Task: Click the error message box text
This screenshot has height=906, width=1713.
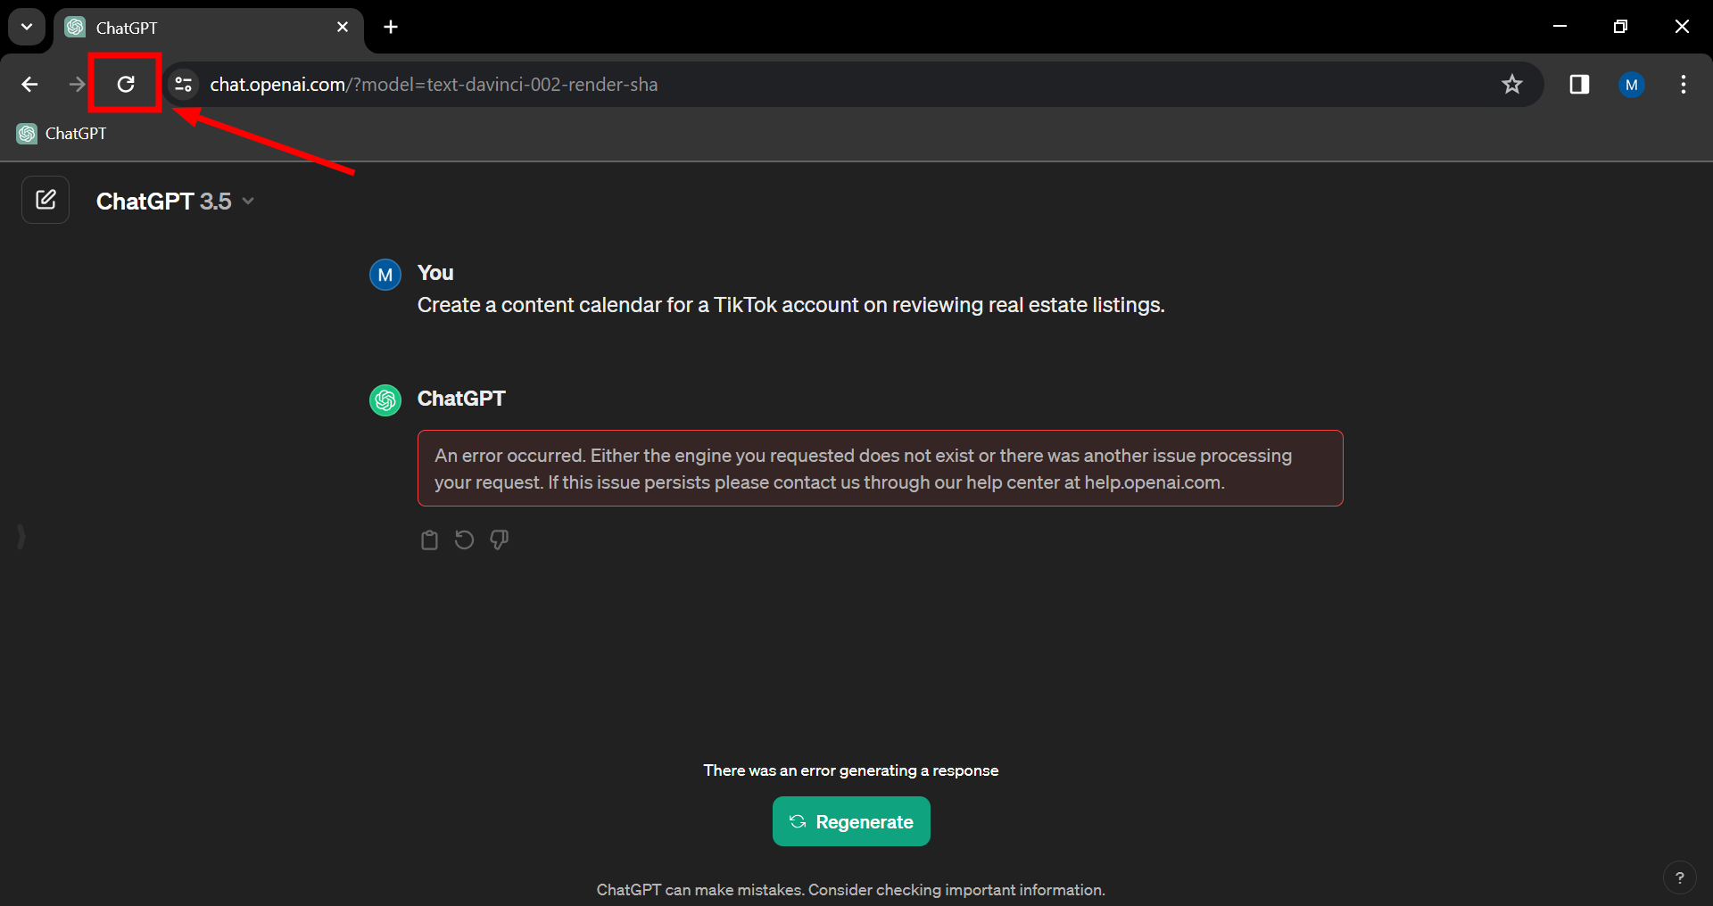Action: (x=880, y=468)
